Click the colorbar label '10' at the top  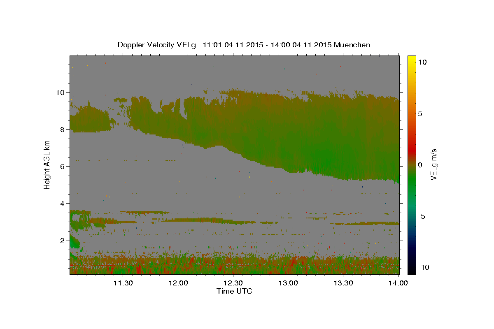pos(422,62)
